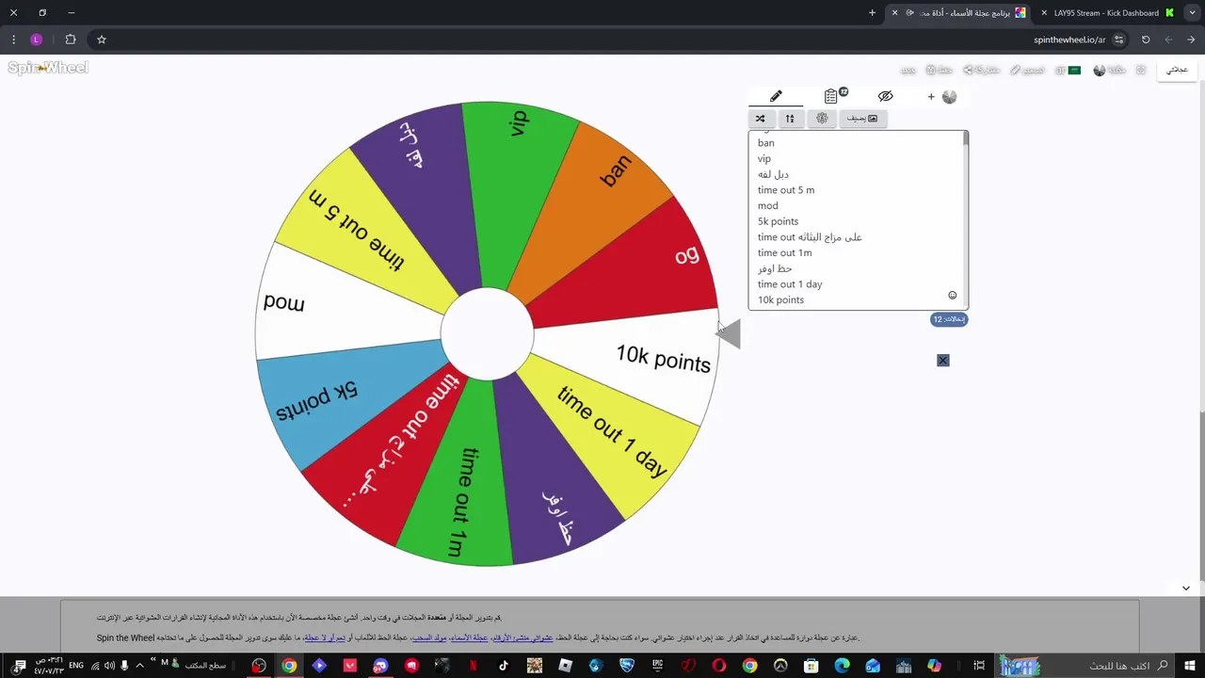Follow the 'نعم أو لا عجلة' link
The height and width of the screenshot is (678, 1205).
click(324, 638)
